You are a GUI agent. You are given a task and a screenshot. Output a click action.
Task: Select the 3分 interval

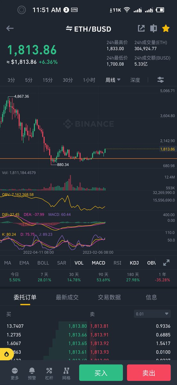11,80
